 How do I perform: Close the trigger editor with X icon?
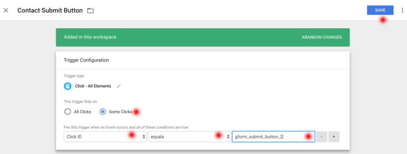pyautogui.click(x=6, y=10)
